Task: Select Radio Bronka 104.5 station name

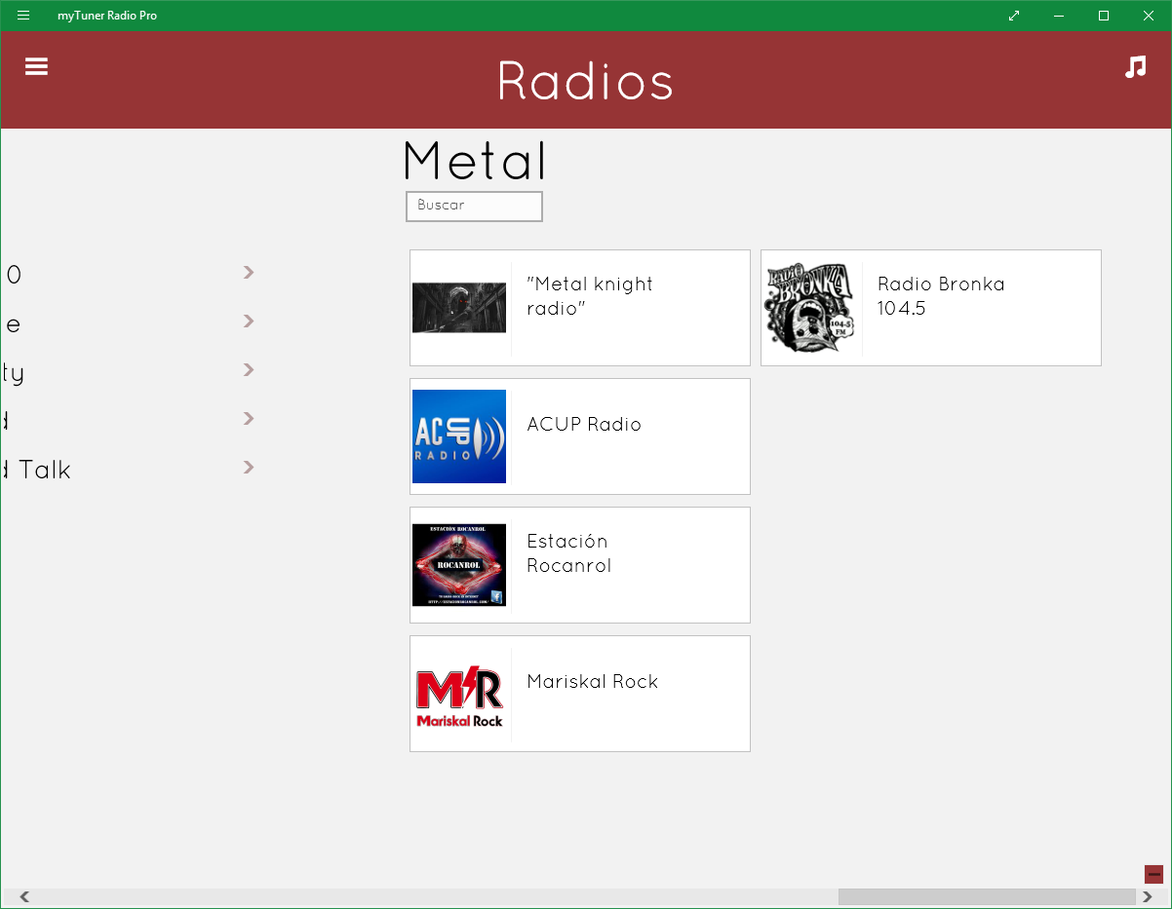Action: point(941,296)
